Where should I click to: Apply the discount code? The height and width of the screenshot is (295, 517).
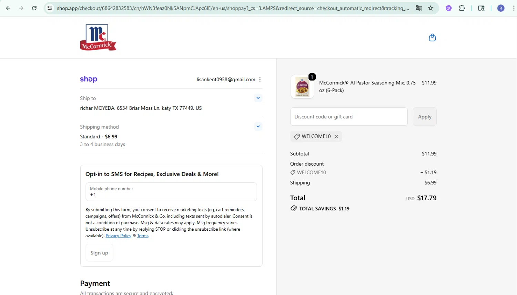coord(425,117)
